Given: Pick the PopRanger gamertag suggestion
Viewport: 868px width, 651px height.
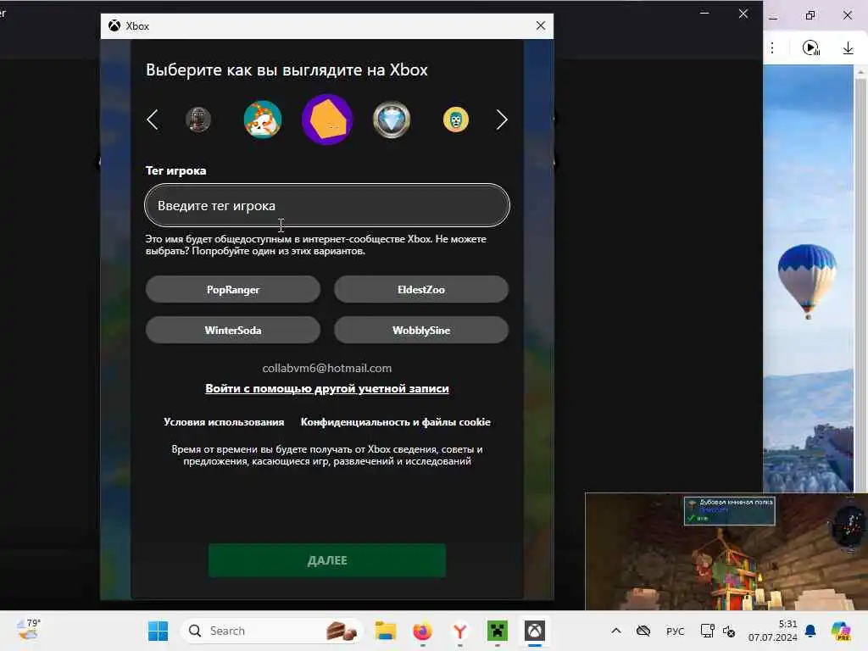Looking at the screenshot, I should point(233,290).
